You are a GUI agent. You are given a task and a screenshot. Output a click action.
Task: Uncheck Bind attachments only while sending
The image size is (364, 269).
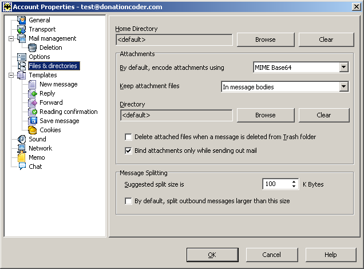click(x=129, y=151)
